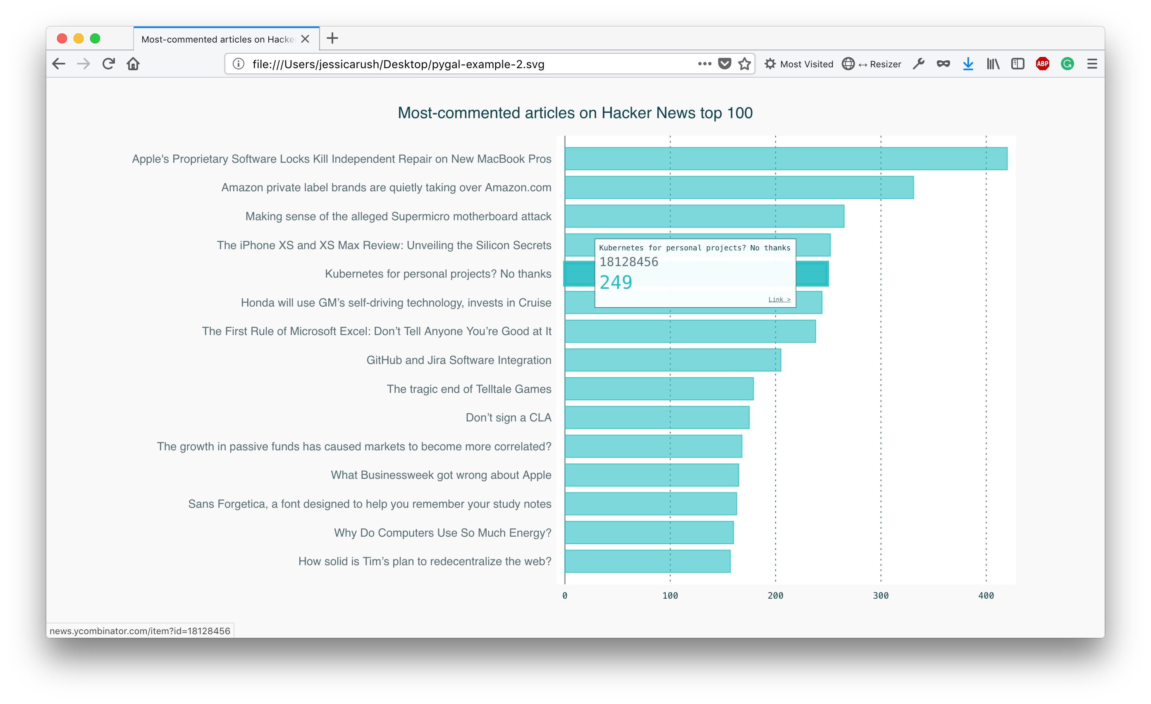The image size is (1151, 704).
Task: Open Most Visited bookmarks folder
Action: (799, 64)
